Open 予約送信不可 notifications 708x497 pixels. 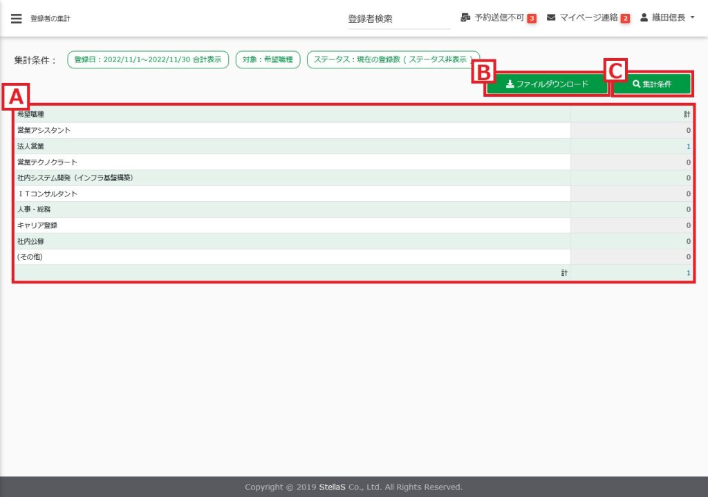click(499, 18)
